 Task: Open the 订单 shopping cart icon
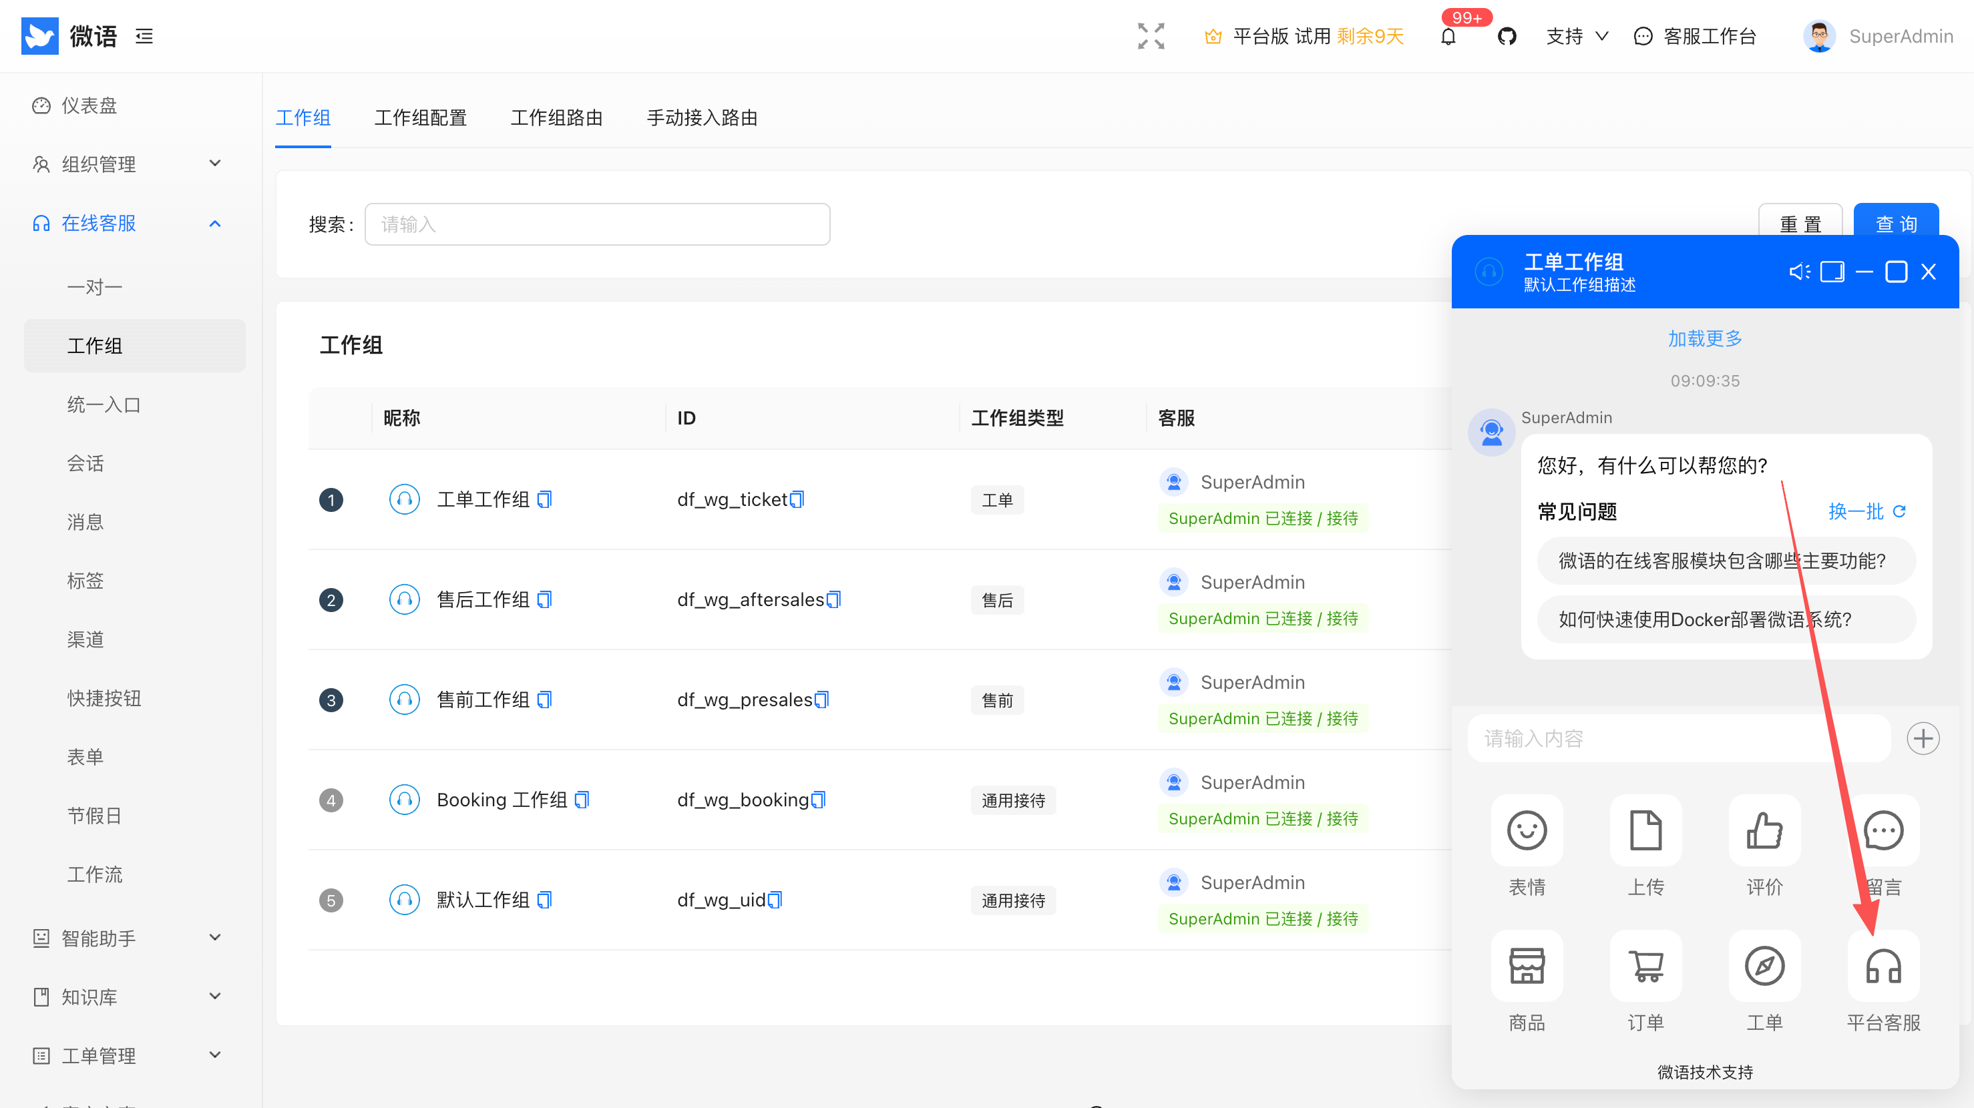pyautogui.click(x=1645, y=966)
